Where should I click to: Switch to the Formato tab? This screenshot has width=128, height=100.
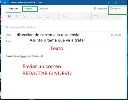click(x=13, y=9)
